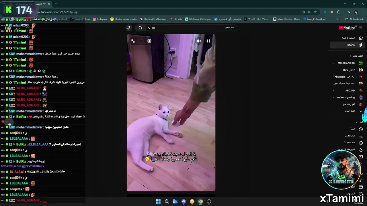Click the Shorts video frame
Viewport: 367px width, 206px height.
pyautogui.click(x=171, y=113)
